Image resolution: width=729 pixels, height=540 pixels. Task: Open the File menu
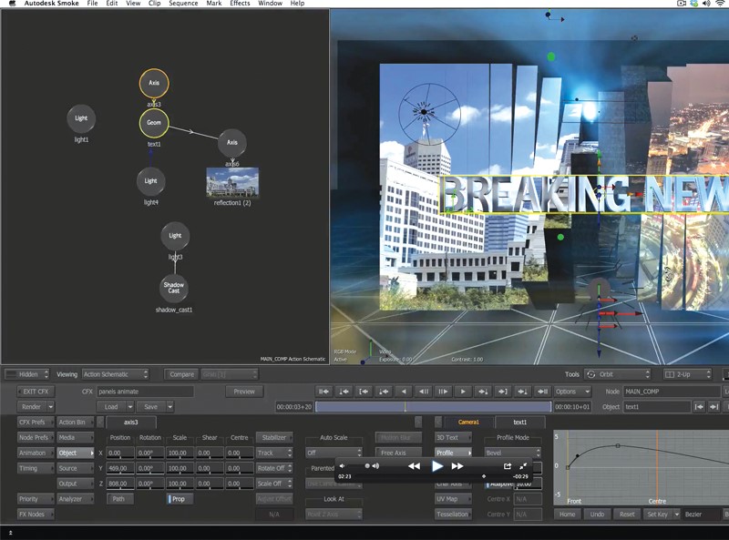pos(92,4)
